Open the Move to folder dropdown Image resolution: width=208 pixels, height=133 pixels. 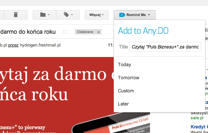[45, 15]
